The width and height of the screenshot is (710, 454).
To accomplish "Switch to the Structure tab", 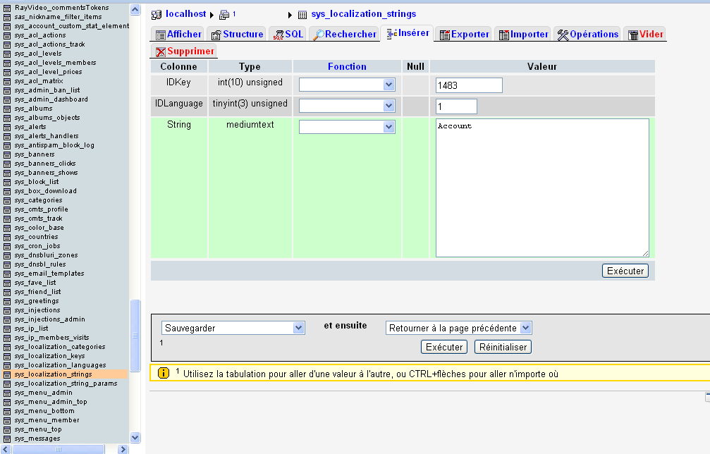I will pyautogui.click(x=237, y=34).
